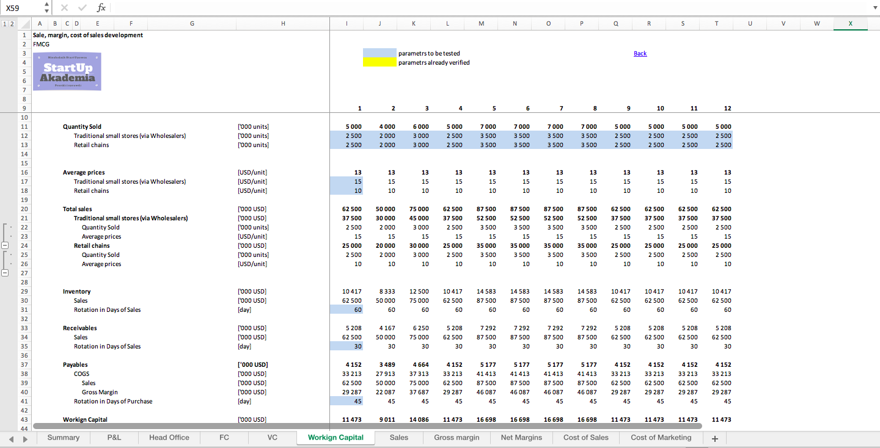Click the 'Total sales' label in row 20
This screenshot has height=448, width=880.
coord(78,209)
